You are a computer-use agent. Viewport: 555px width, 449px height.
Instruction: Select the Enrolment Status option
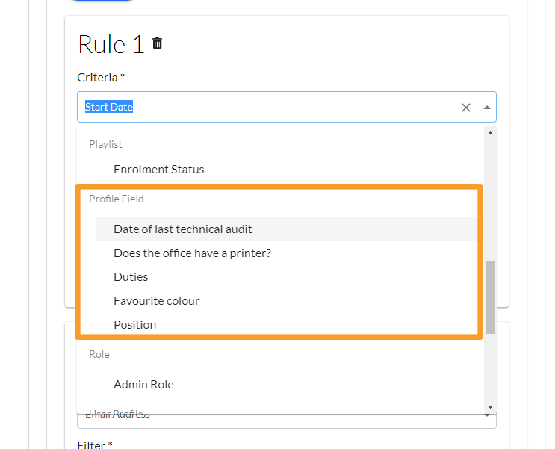click(x=158, y=170)
